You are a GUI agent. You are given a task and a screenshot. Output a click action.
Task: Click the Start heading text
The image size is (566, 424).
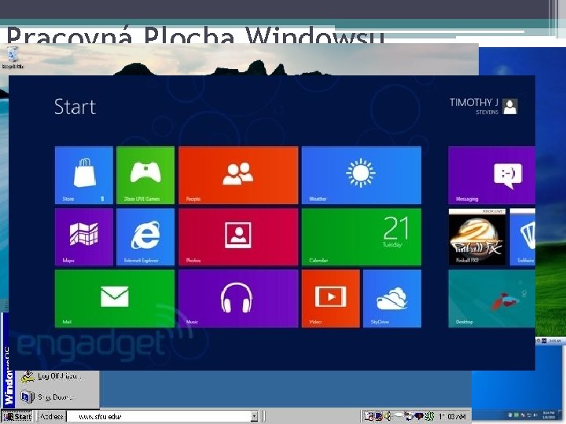coord(75,107)
